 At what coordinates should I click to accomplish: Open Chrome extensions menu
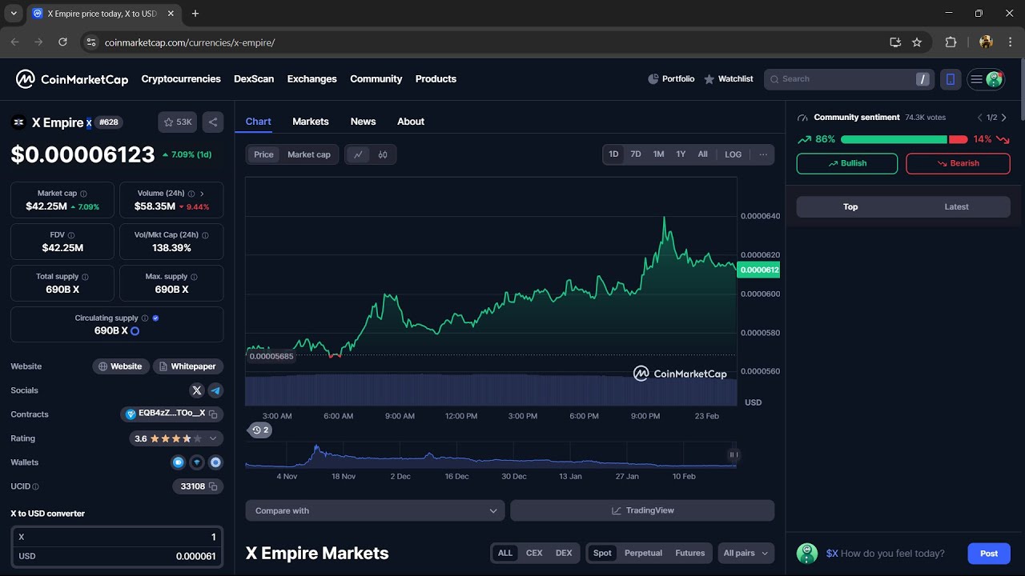pos(951,42)
